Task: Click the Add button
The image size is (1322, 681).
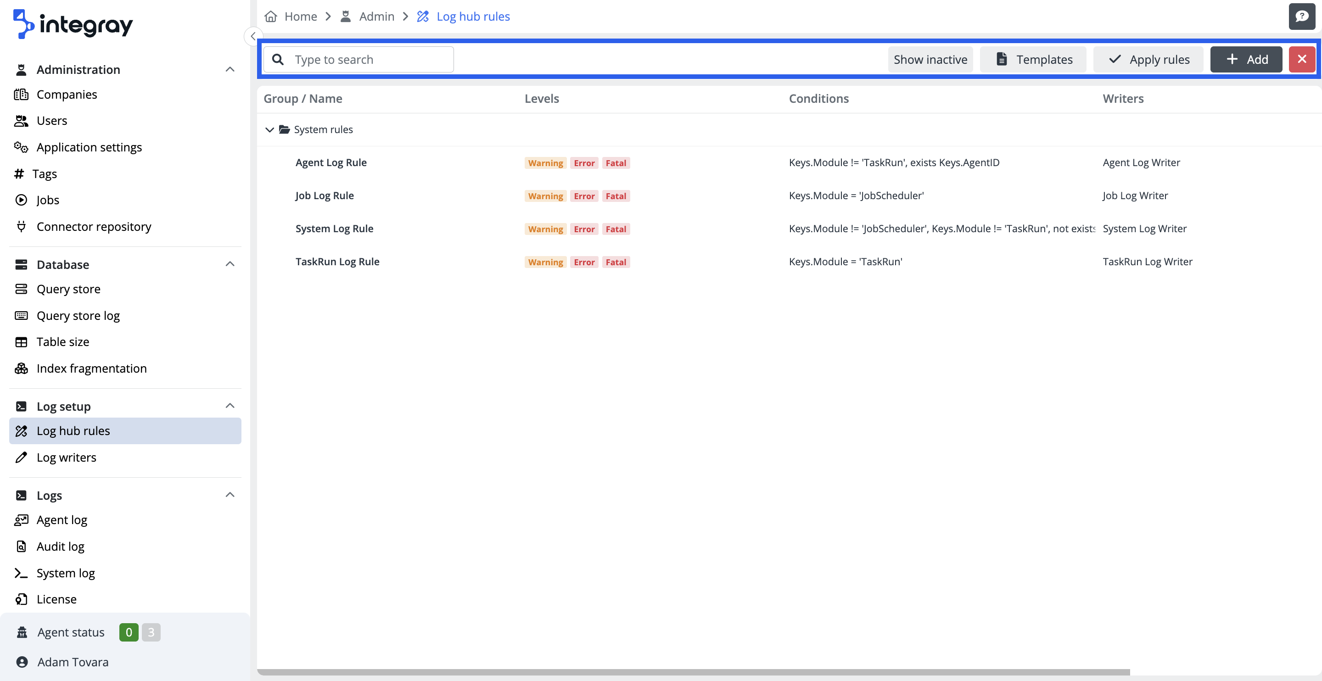Action: [x=1245, y=60]
